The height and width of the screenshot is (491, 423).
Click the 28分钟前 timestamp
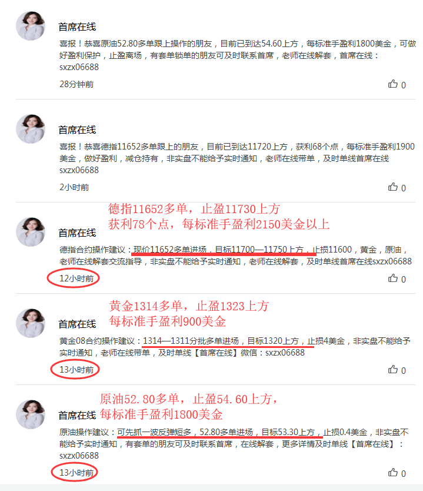coord(76,84)
